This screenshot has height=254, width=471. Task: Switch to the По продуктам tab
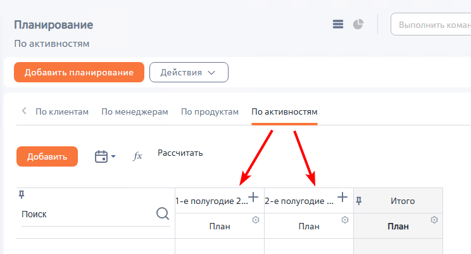210,112
